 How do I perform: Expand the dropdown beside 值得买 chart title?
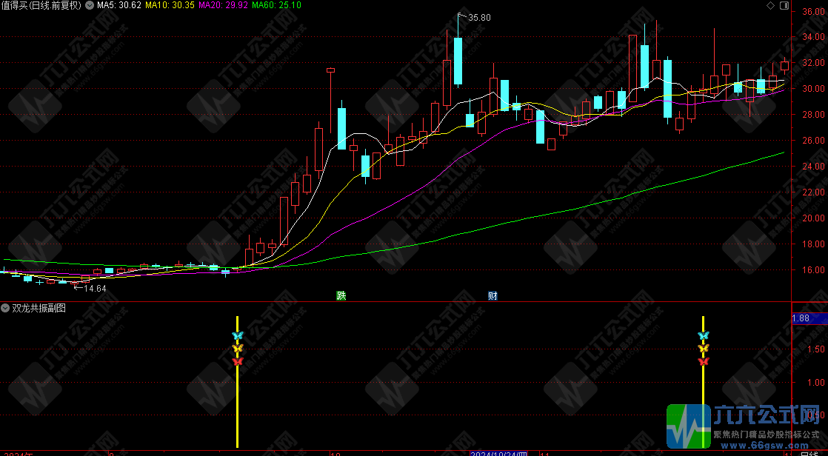(x=90, y=5)
